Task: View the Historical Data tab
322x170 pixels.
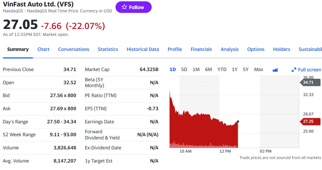Action: coord(143,49)
